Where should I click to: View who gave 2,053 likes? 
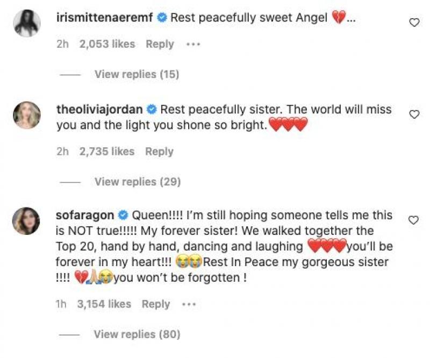point(107,44)
